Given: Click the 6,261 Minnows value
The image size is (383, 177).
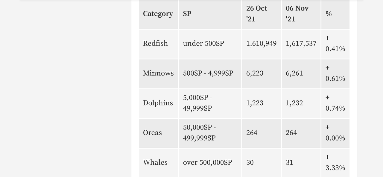Looking at the screenshot, I should pos(294,73).
